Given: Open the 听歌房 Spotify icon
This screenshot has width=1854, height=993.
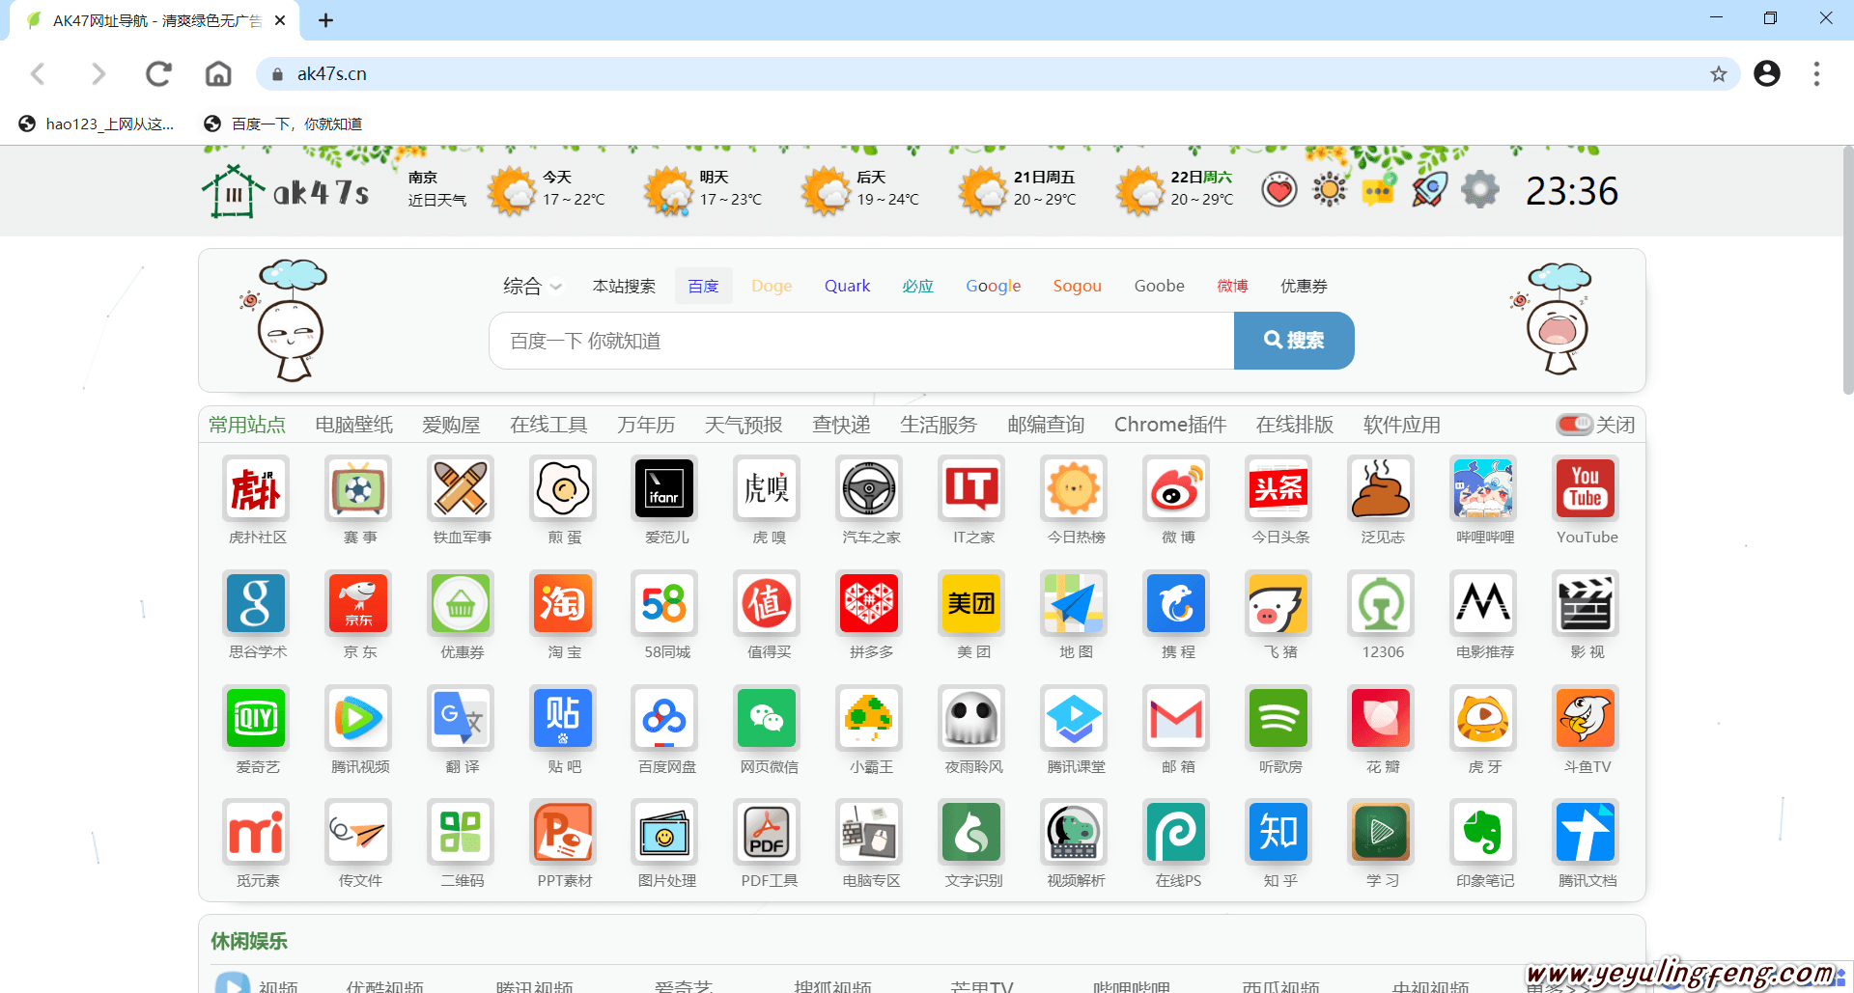Looking at the screenshot, I should tap(1279, 718).
